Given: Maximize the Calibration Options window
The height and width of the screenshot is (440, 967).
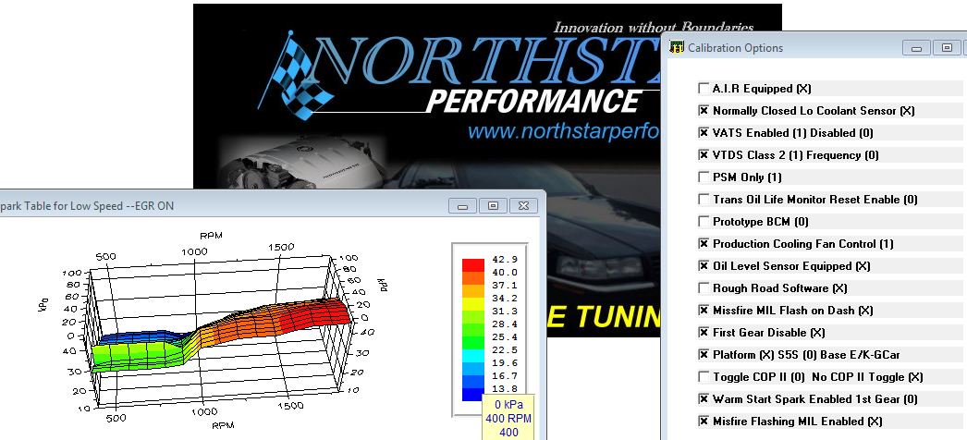Looking at the screenshot, I should click(x=945, y=47).
